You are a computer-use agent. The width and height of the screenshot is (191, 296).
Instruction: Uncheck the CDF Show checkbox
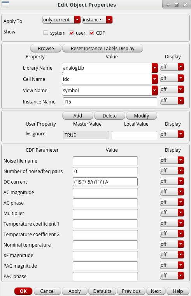pyautogui.click(x=91, y=33)
